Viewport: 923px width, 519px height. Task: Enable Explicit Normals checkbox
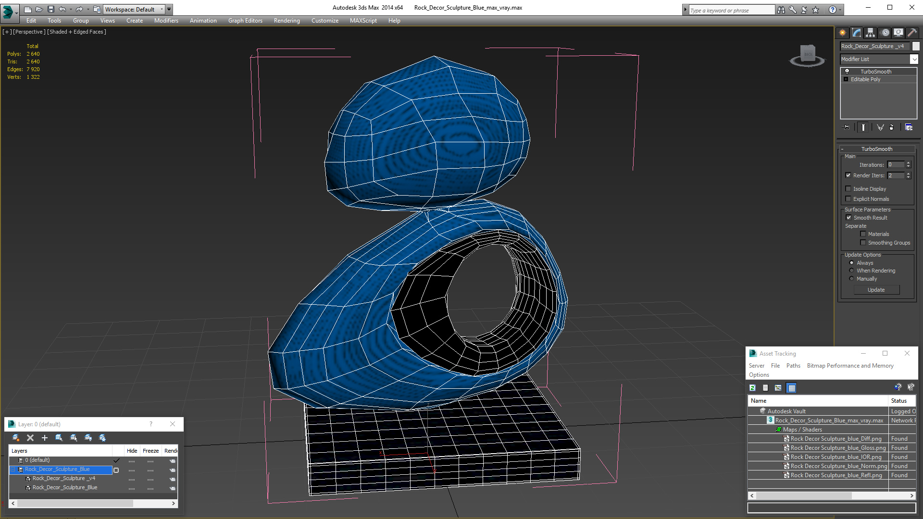(x=848, y=199)
